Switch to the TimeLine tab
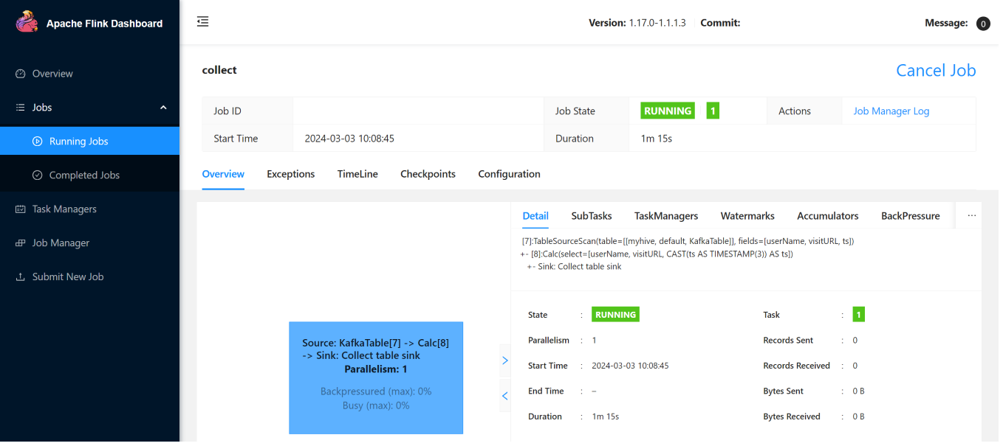This screenshot has width=1003, height=446. click(x=357, y=174)
